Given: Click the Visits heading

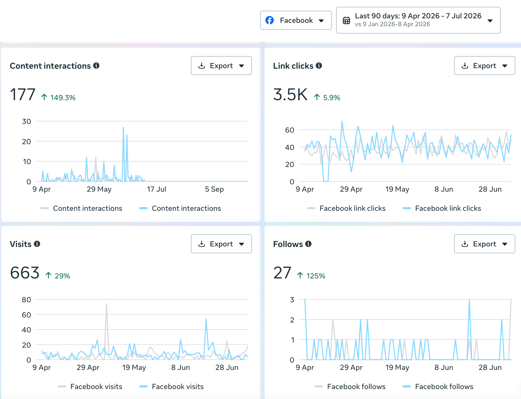Looking at the screenshot, I should coord(20,244).
